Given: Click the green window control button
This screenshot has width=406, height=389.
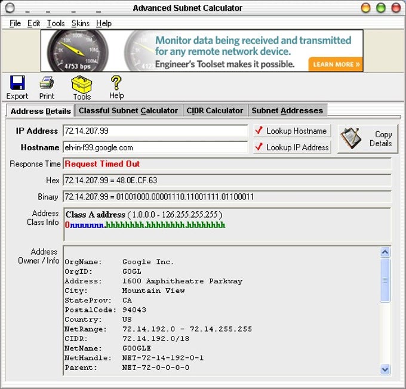Looking at the screenshot, I should (x=381, y=8).
